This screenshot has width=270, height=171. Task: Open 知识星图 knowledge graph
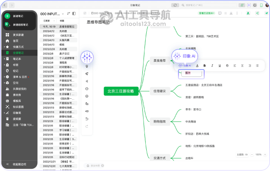pyautogui.click(x=18, y=107)
